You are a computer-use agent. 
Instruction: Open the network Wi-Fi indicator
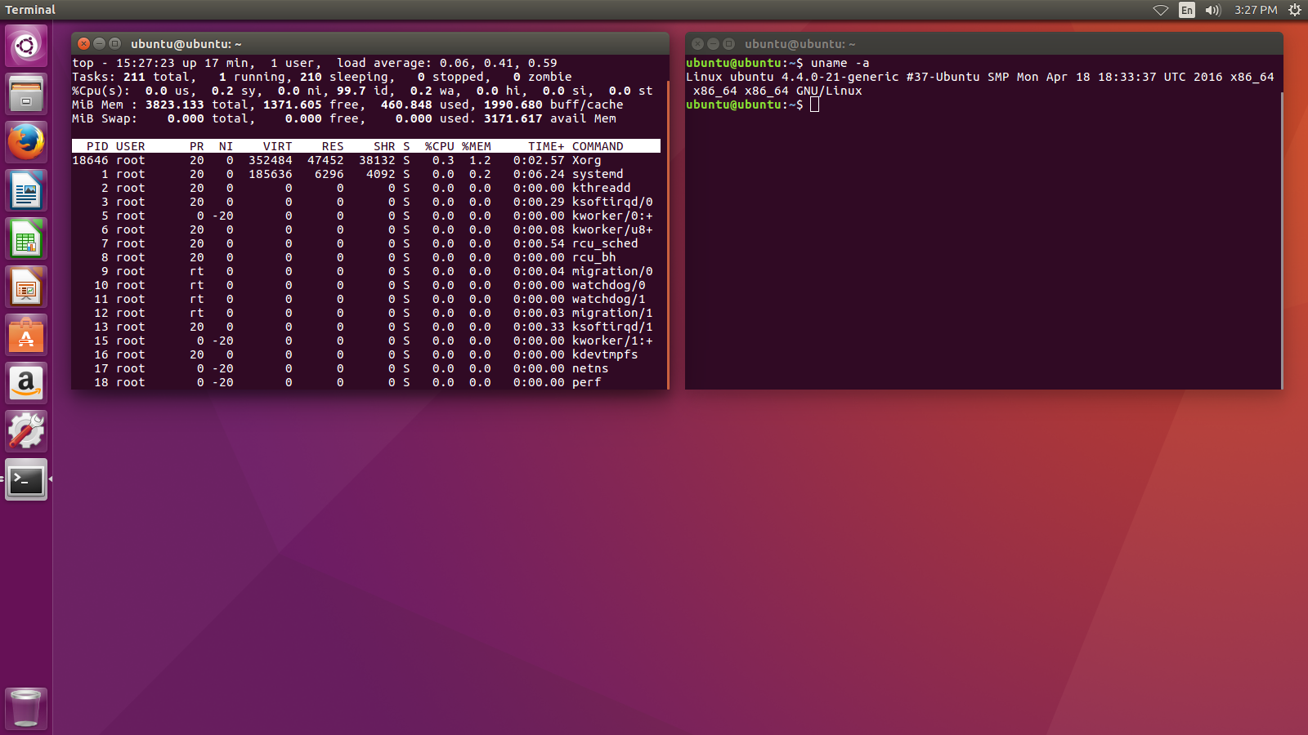[1161, 10]
